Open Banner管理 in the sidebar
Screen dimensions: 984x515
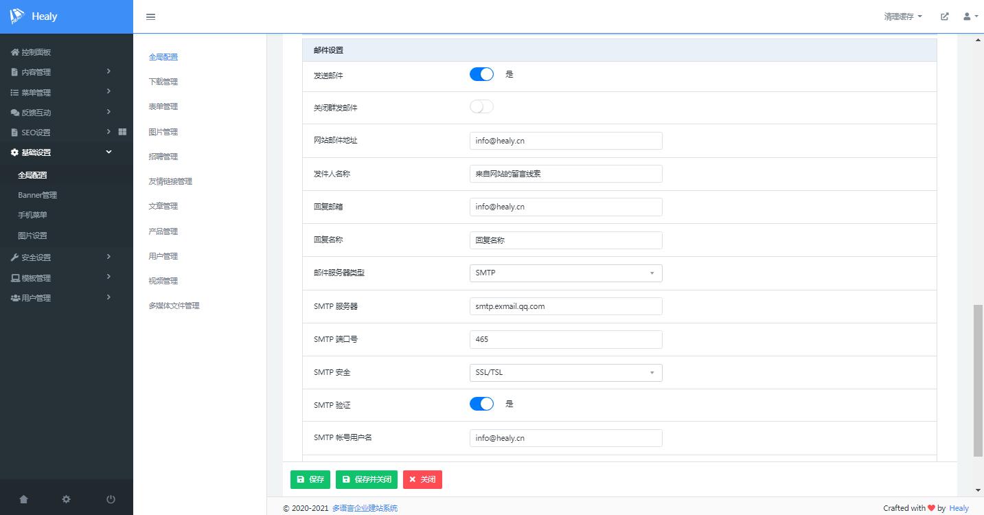tap(37, 195)
